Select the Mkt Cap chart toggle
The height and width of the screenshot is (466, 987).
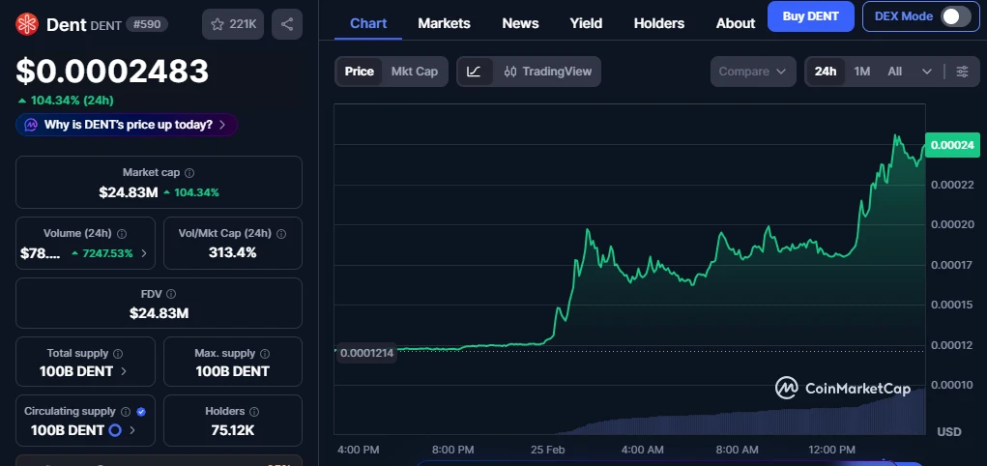click(414, 72)
